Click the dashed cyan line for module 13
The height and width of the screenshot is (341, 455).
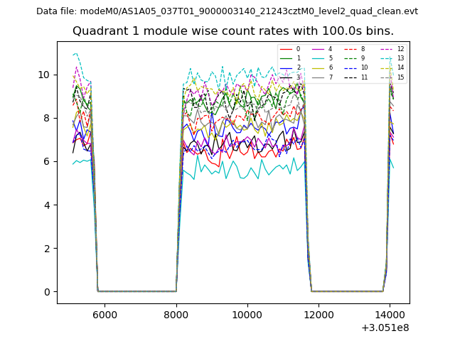tap(385, 58)
